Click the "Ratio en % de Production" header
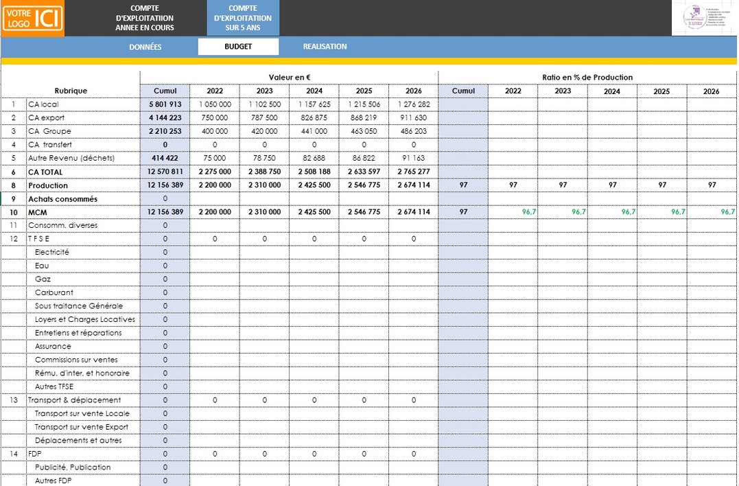739x486 pixels. (x=587, y=78)
